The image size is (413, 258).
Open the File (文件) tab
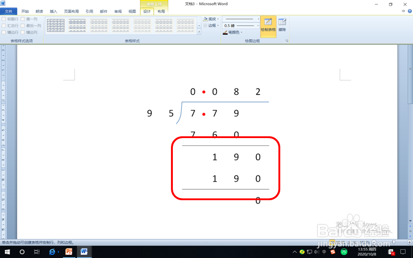(x=9, y=11)
